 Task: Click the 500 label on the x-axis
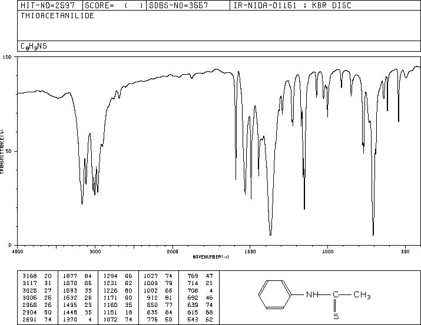[x=406, y=252]
